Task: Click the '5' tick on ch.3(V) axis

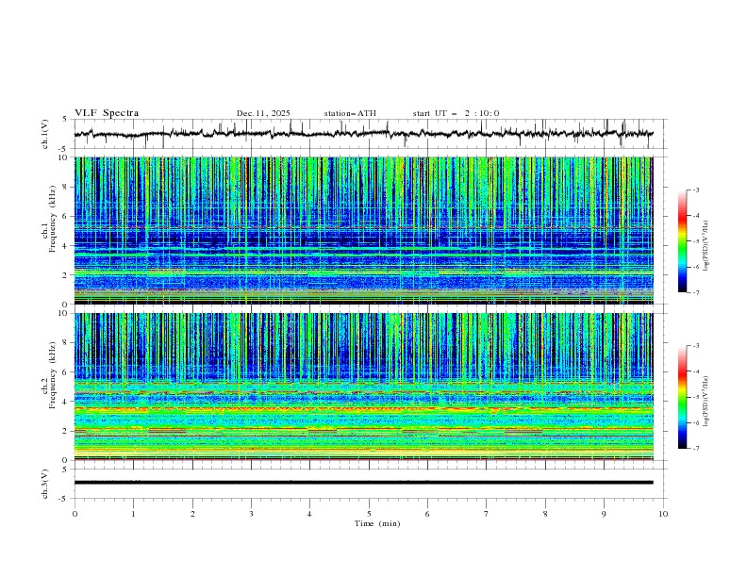Action: [65, 469]
